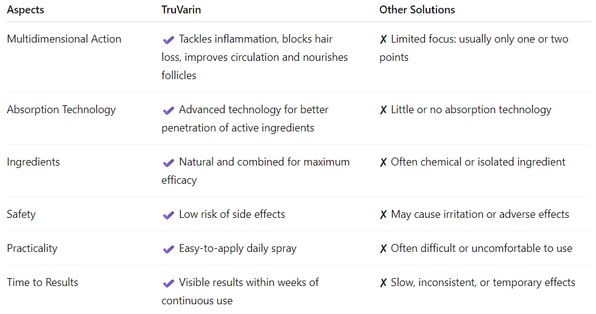
Task: Click the checkmark beside Easy-to-apply daily spray
Action: click(168, 249)
